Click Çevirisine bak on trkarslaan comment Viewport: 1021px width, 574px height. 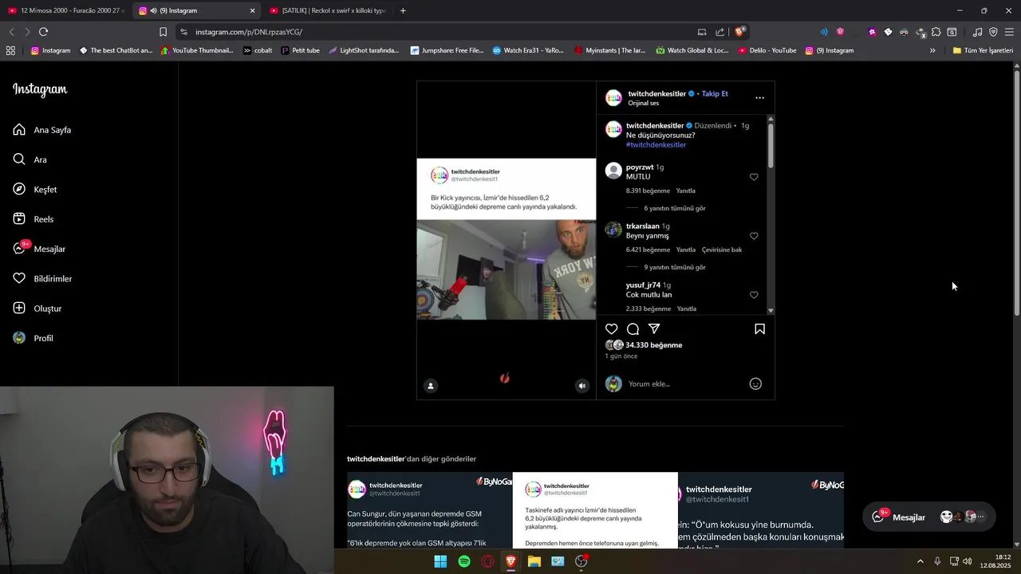click(x=722, y=250)
